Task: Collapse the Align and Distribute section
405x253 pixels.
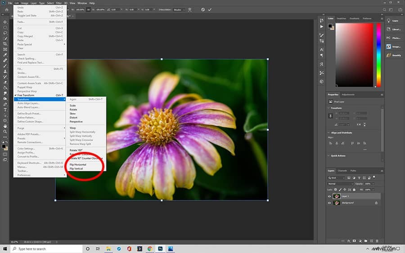Action: click(329, 133)
